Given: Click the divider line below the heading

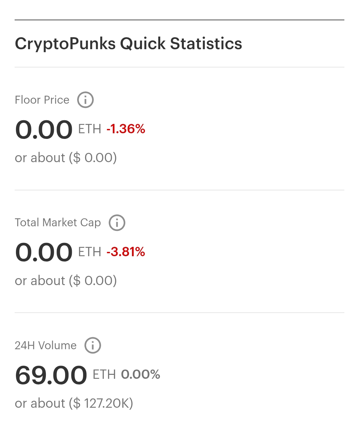Looking at the screenshot, I should [179, 67].
